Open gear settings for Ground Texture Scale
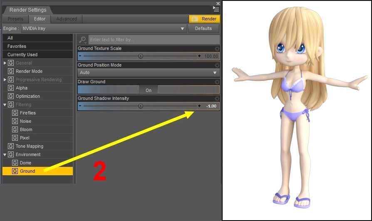This screenshot has width=372, height=221. [x=217, y=49]
